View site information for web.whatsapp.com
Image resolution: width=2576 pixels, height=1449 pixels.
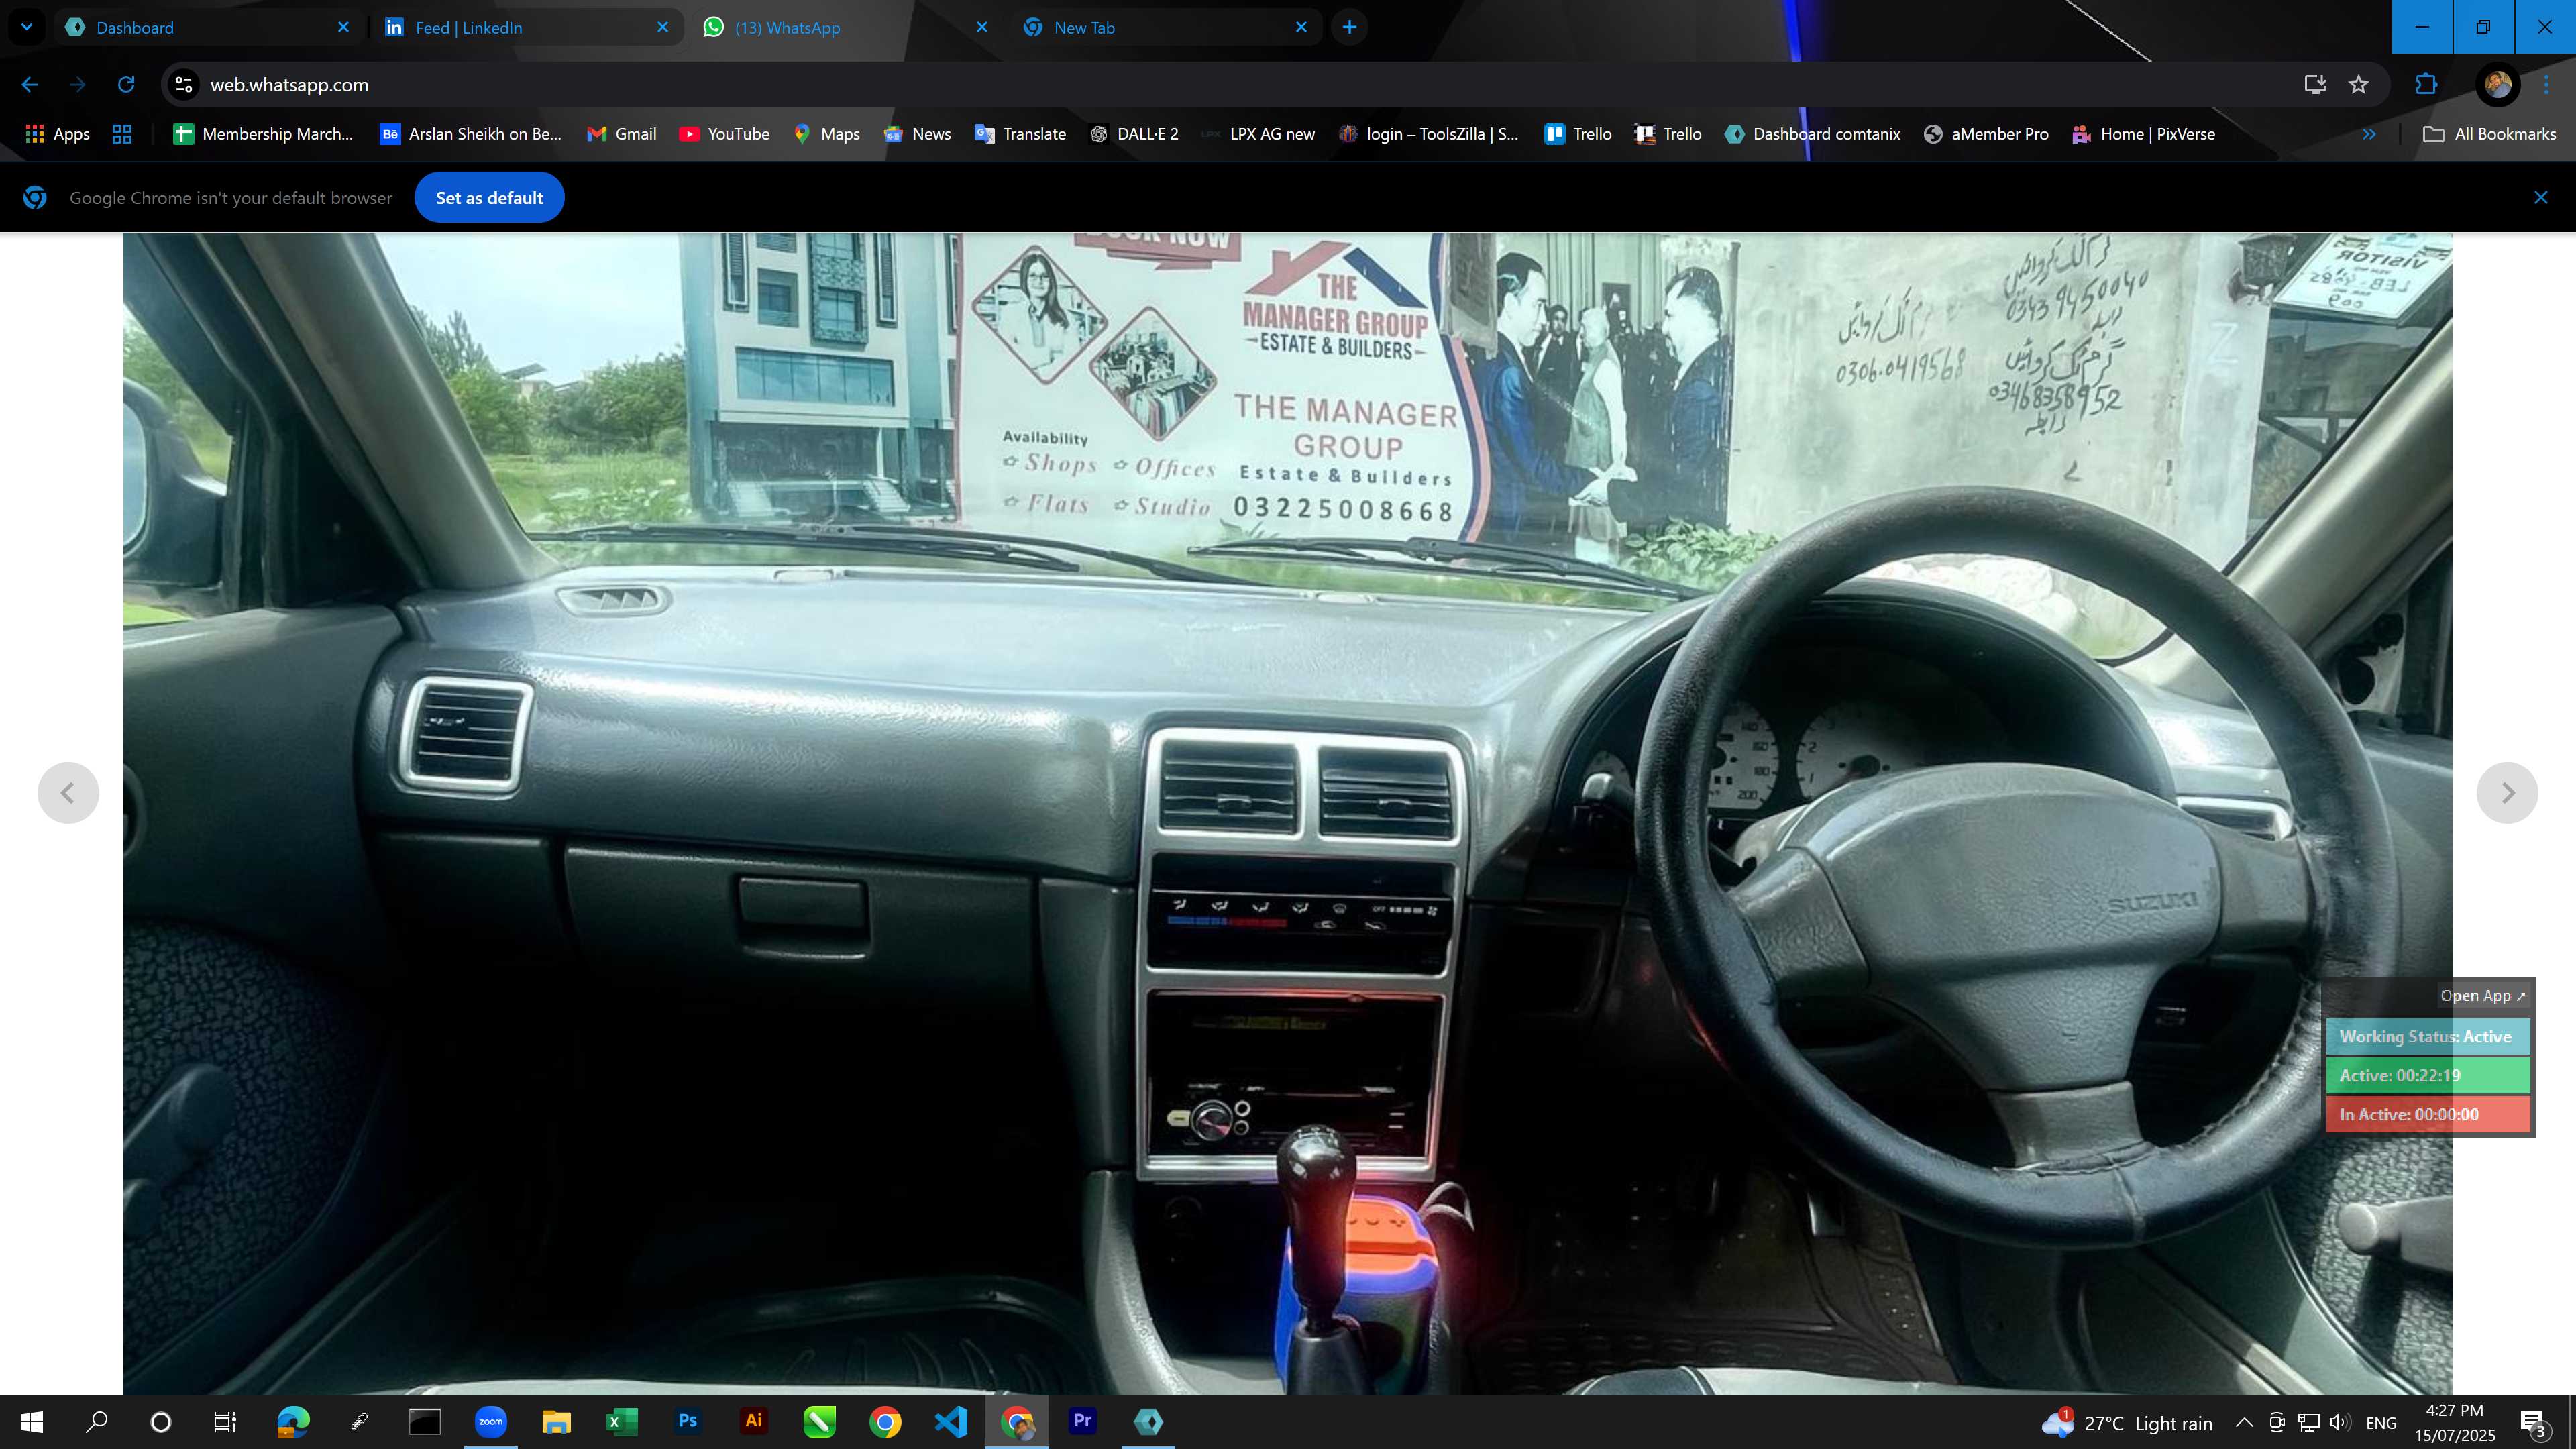coord(184,85)
